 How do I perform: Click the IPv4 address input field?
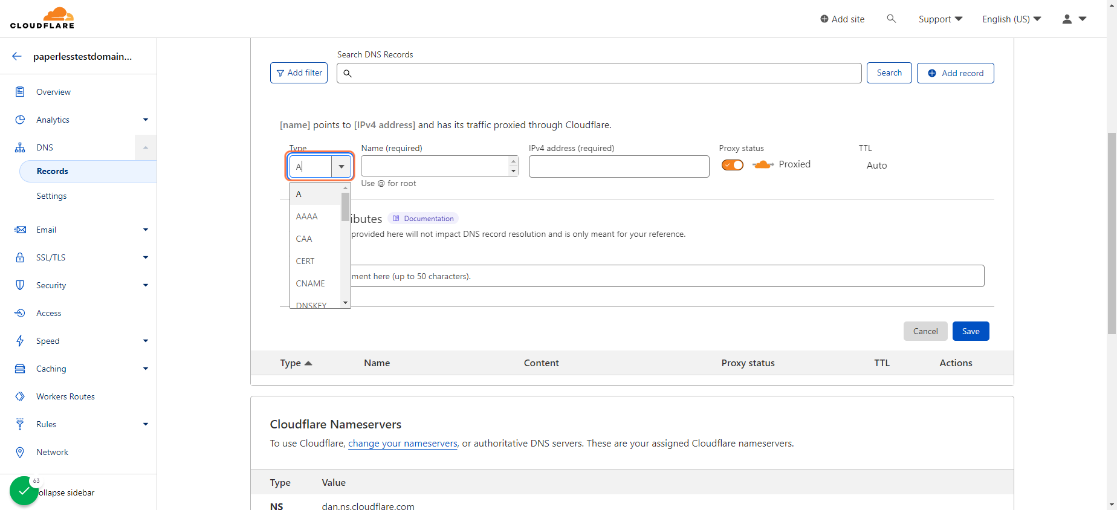pyautogui.click(x=619, y=167)
